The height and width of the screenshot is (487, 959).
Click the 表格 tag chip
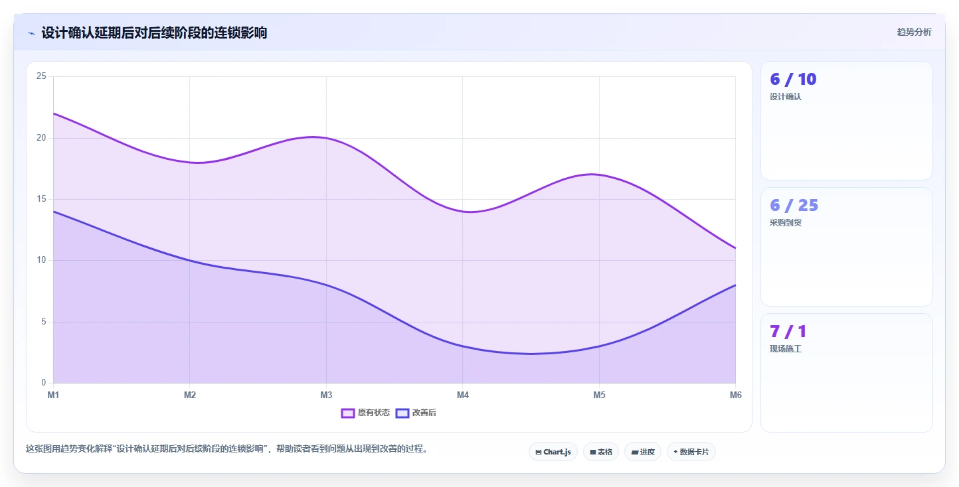pyautogui.click(x=601, y=452)
